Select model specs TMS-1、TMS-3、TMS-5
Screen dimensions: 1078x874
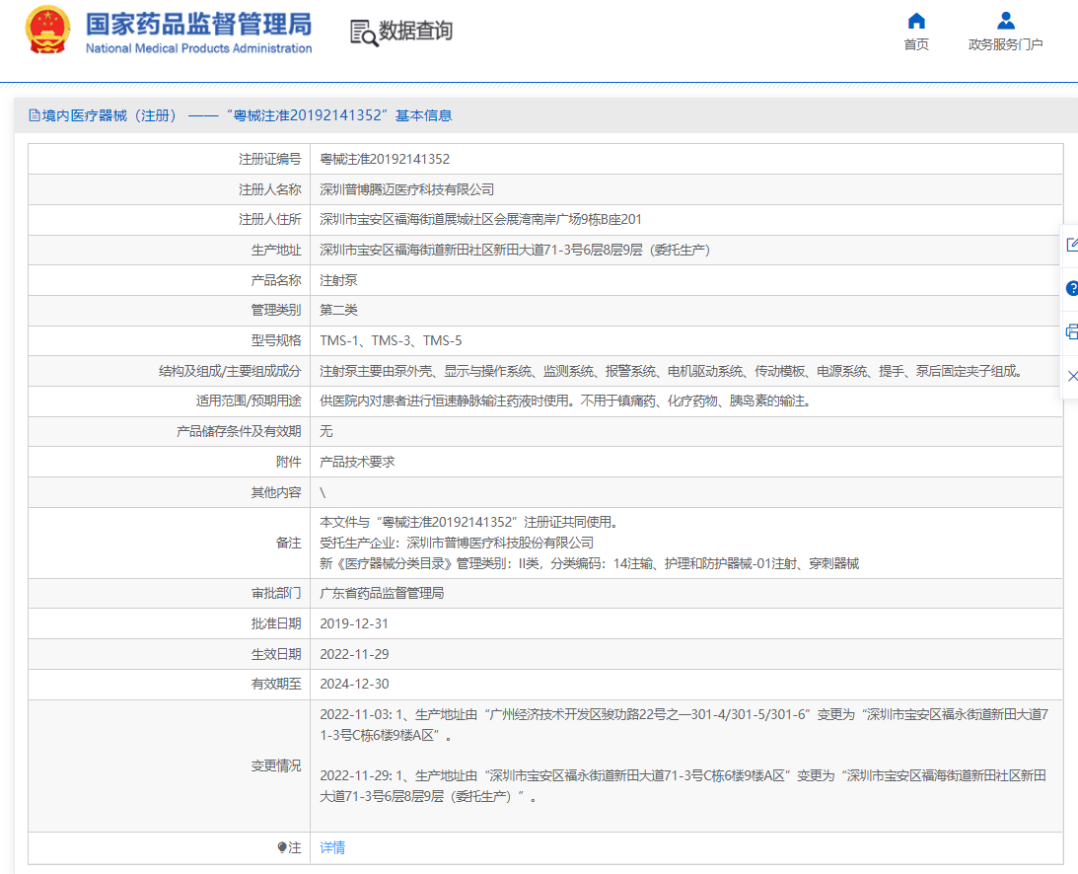(x=391, y=340)
